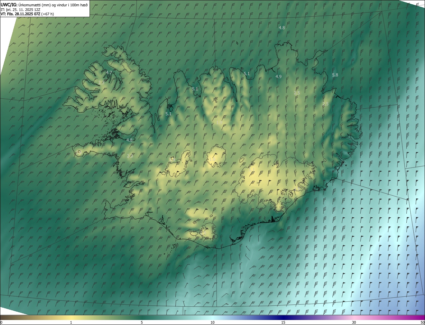Click the 5.1 value nearest the 4.9 label
The width and height of the screenshot is (425, 325).
click(x=247, y=74)
